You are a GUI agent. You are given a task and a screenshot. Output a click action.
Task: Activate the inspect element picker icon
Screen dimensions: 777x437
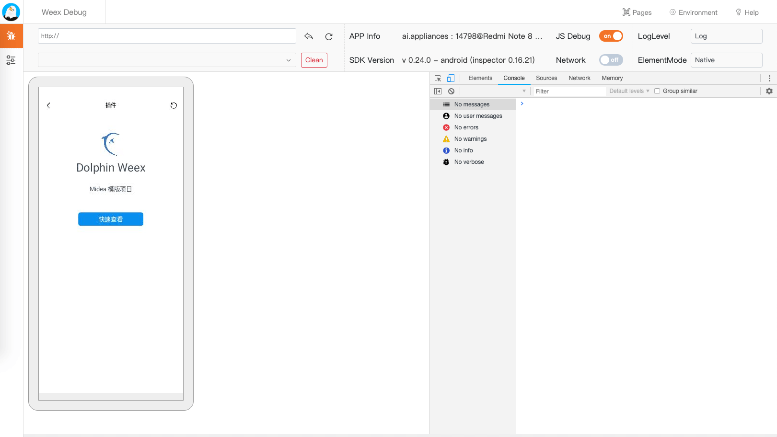pyautogui.click(x=438, y=78)
